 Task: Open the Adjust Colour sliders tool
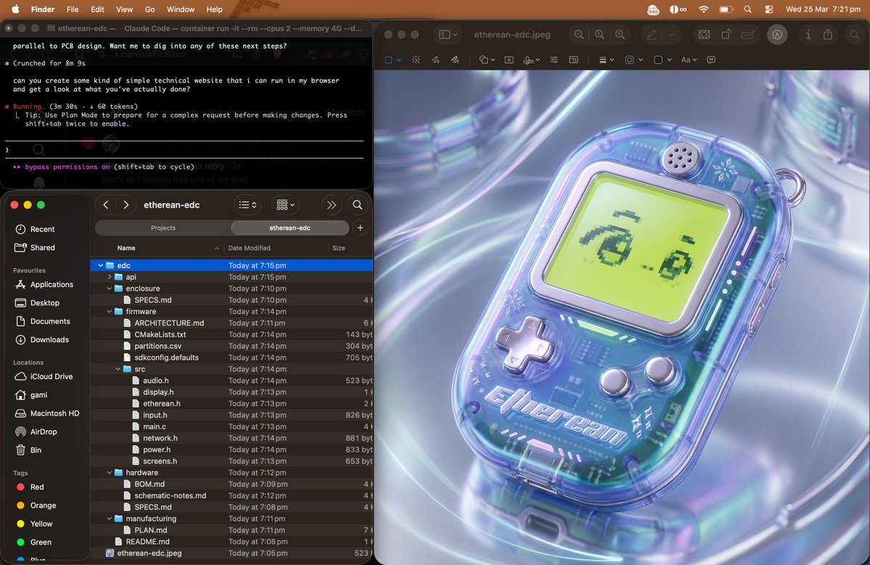point(554,59)
